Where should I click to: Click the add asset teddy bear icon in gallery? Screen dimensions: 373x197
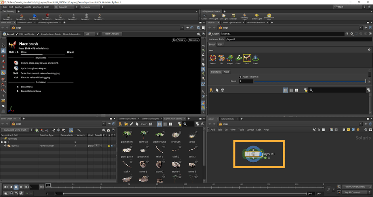coord(121,124)
